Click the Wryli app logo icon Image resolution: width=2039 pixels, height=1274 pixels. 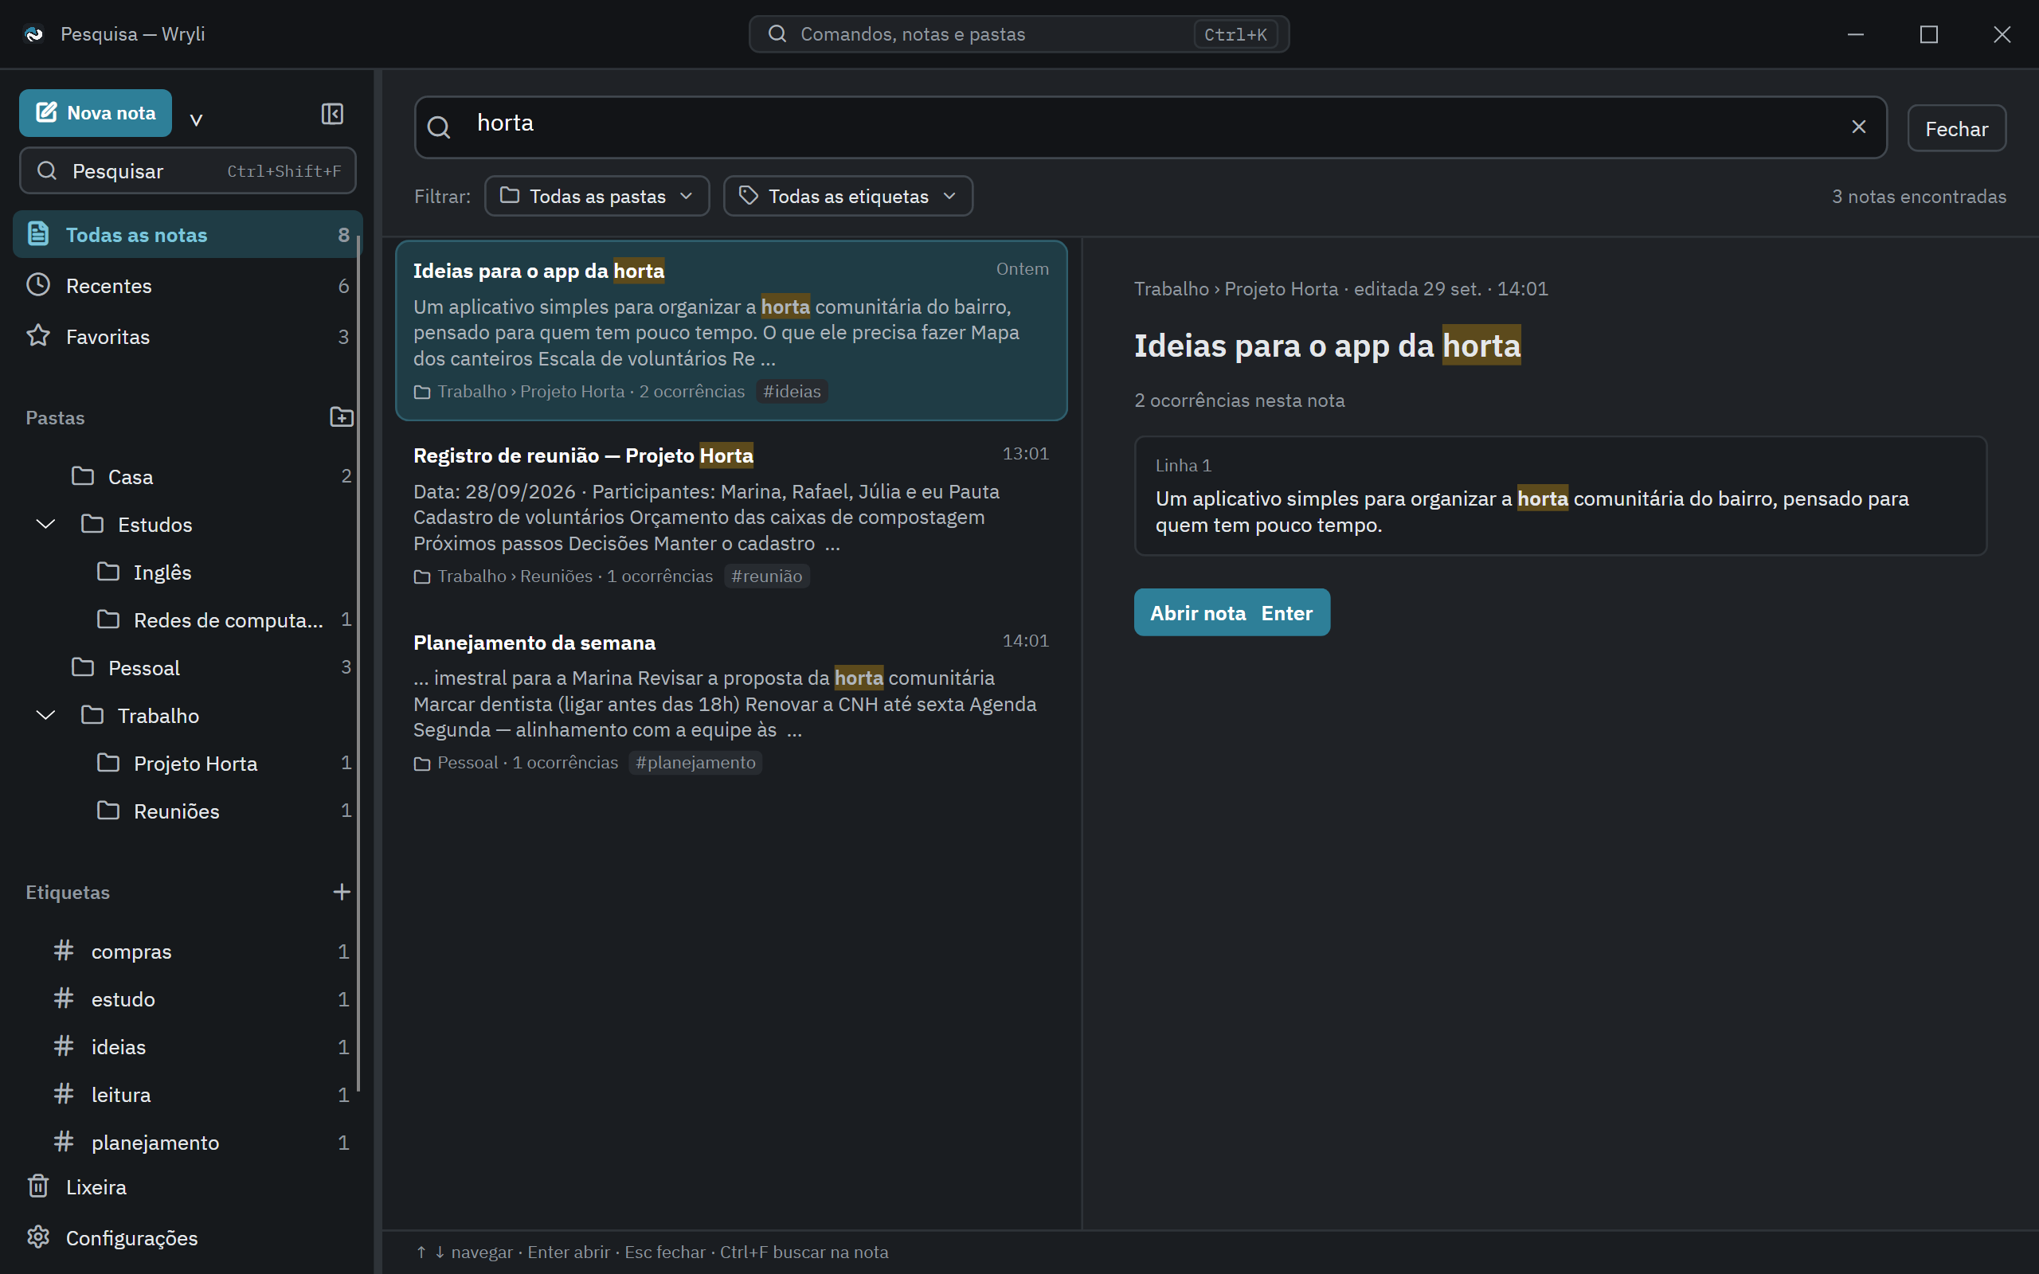(x=33, y=34)
